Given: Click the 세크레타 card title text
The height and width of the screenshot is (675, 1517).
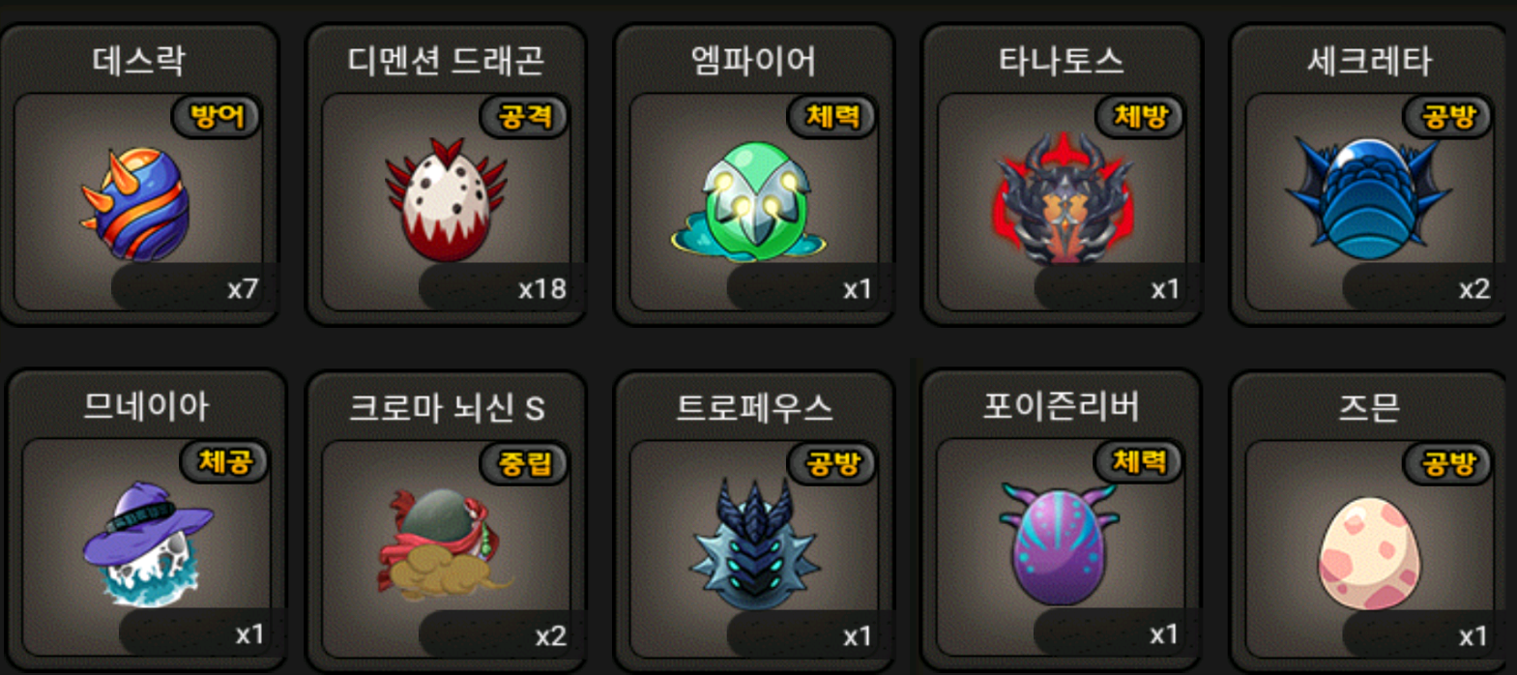Looking at the screenshot, I should click(x=1369, y=61).
